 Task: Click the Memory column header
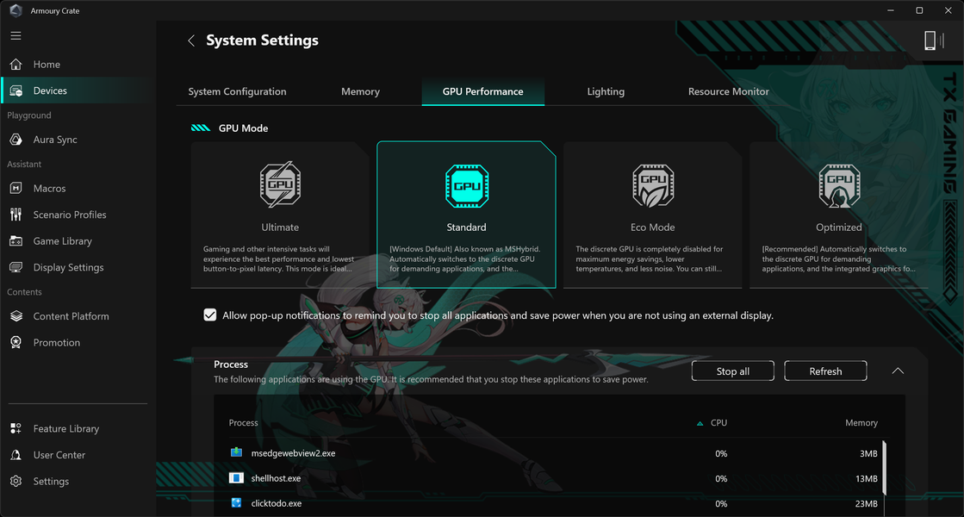pyautogui.click(x=861, y=423)
